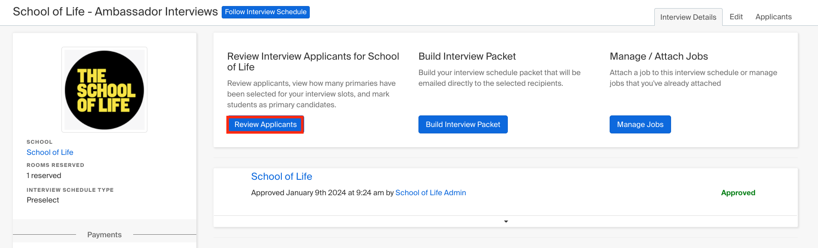Open the Edit tab
Image resolution: width=818 pixels, height=248 pixels.
pos(736,17)
